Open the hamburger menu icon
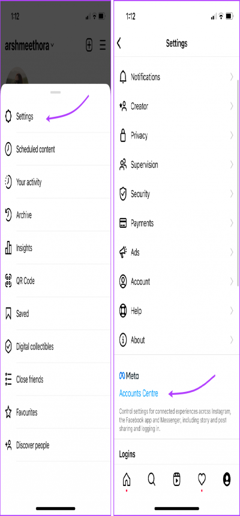 pyautogui.click(x=103, y=45)
